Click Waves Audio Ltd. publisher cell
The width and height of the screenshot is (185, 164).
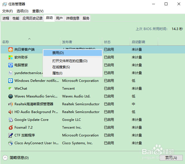click(x=76, y=96)
